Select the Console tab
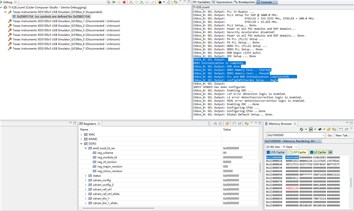 pos(266,2)
